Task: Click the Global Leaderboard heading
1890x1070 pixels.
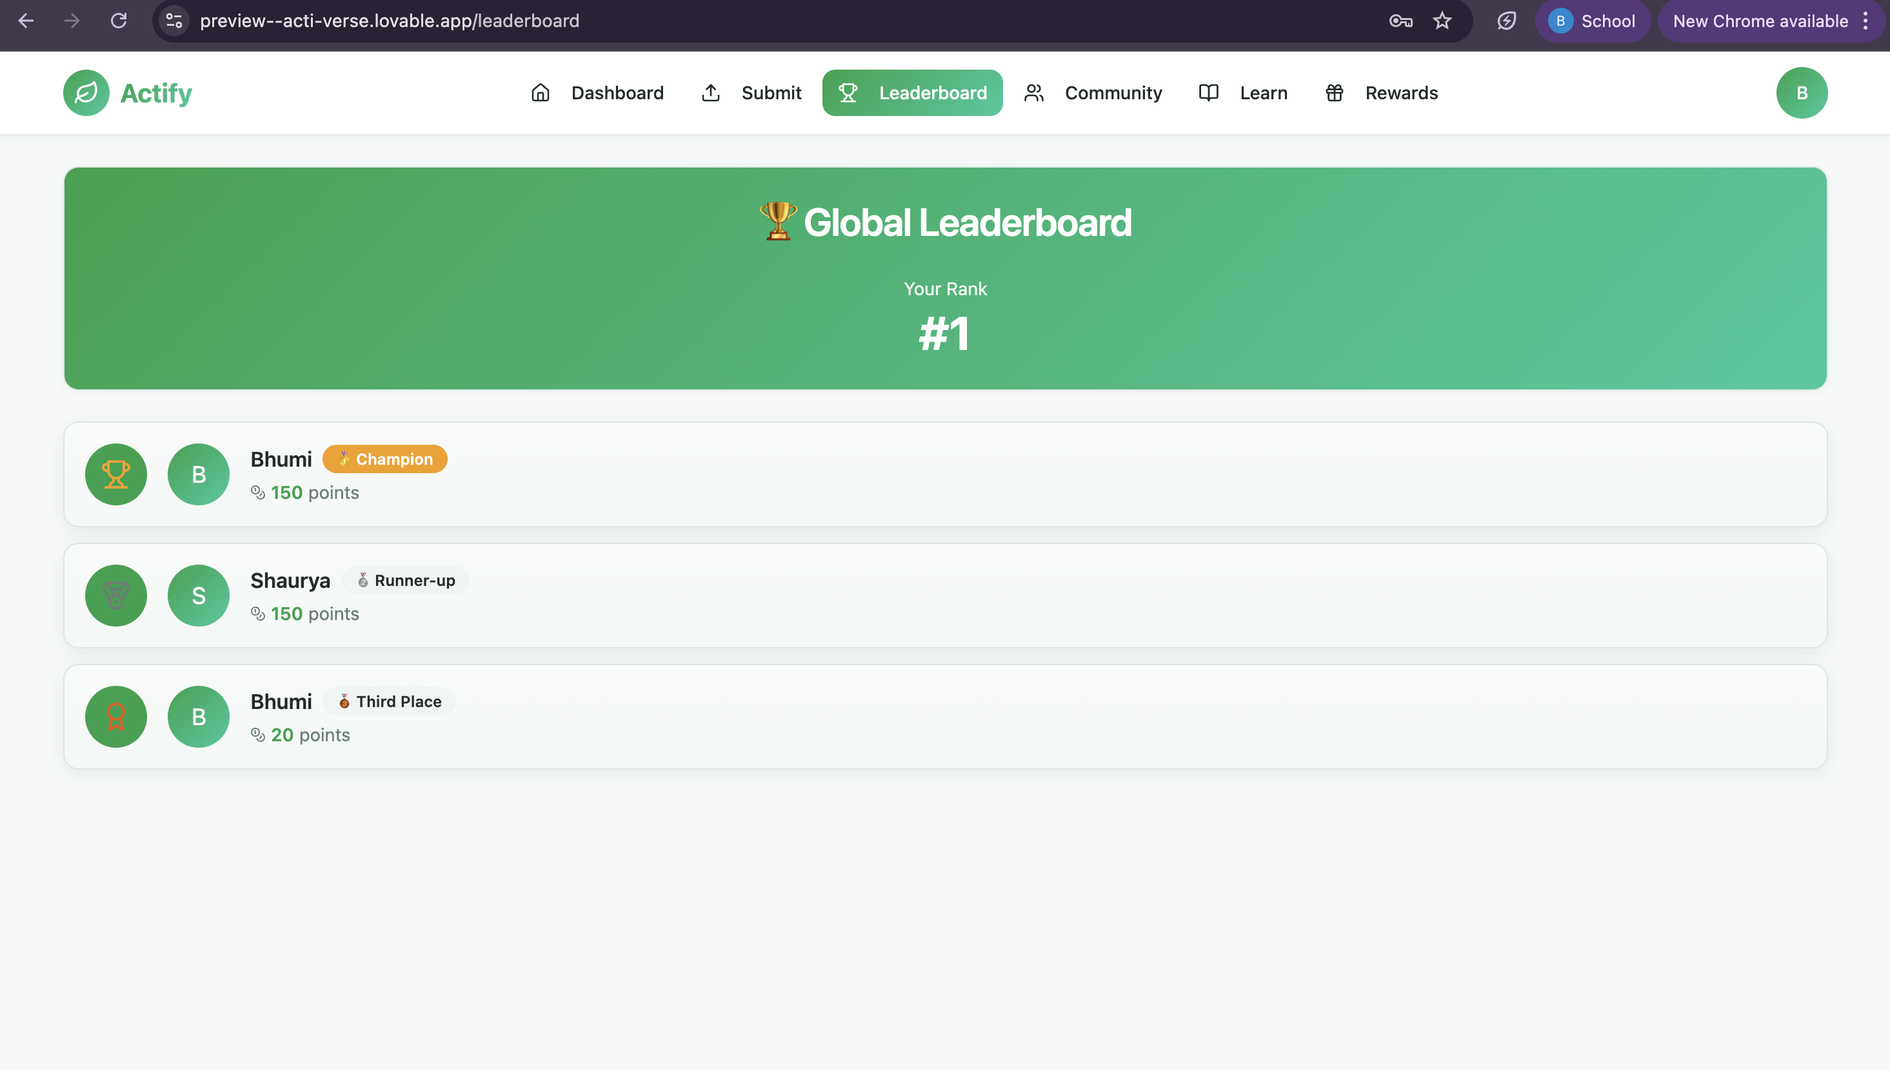Action: 945,222
